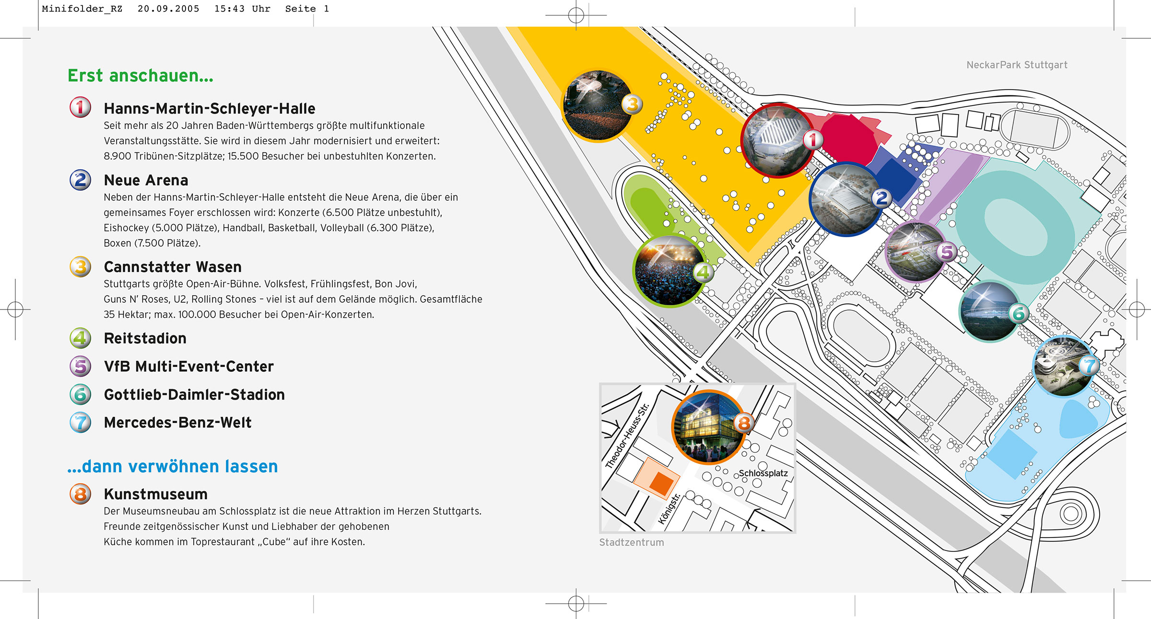This screenshot has height=619, width=1151.
Task: Select the Reitstadion heading
Action: click(145, 338)
